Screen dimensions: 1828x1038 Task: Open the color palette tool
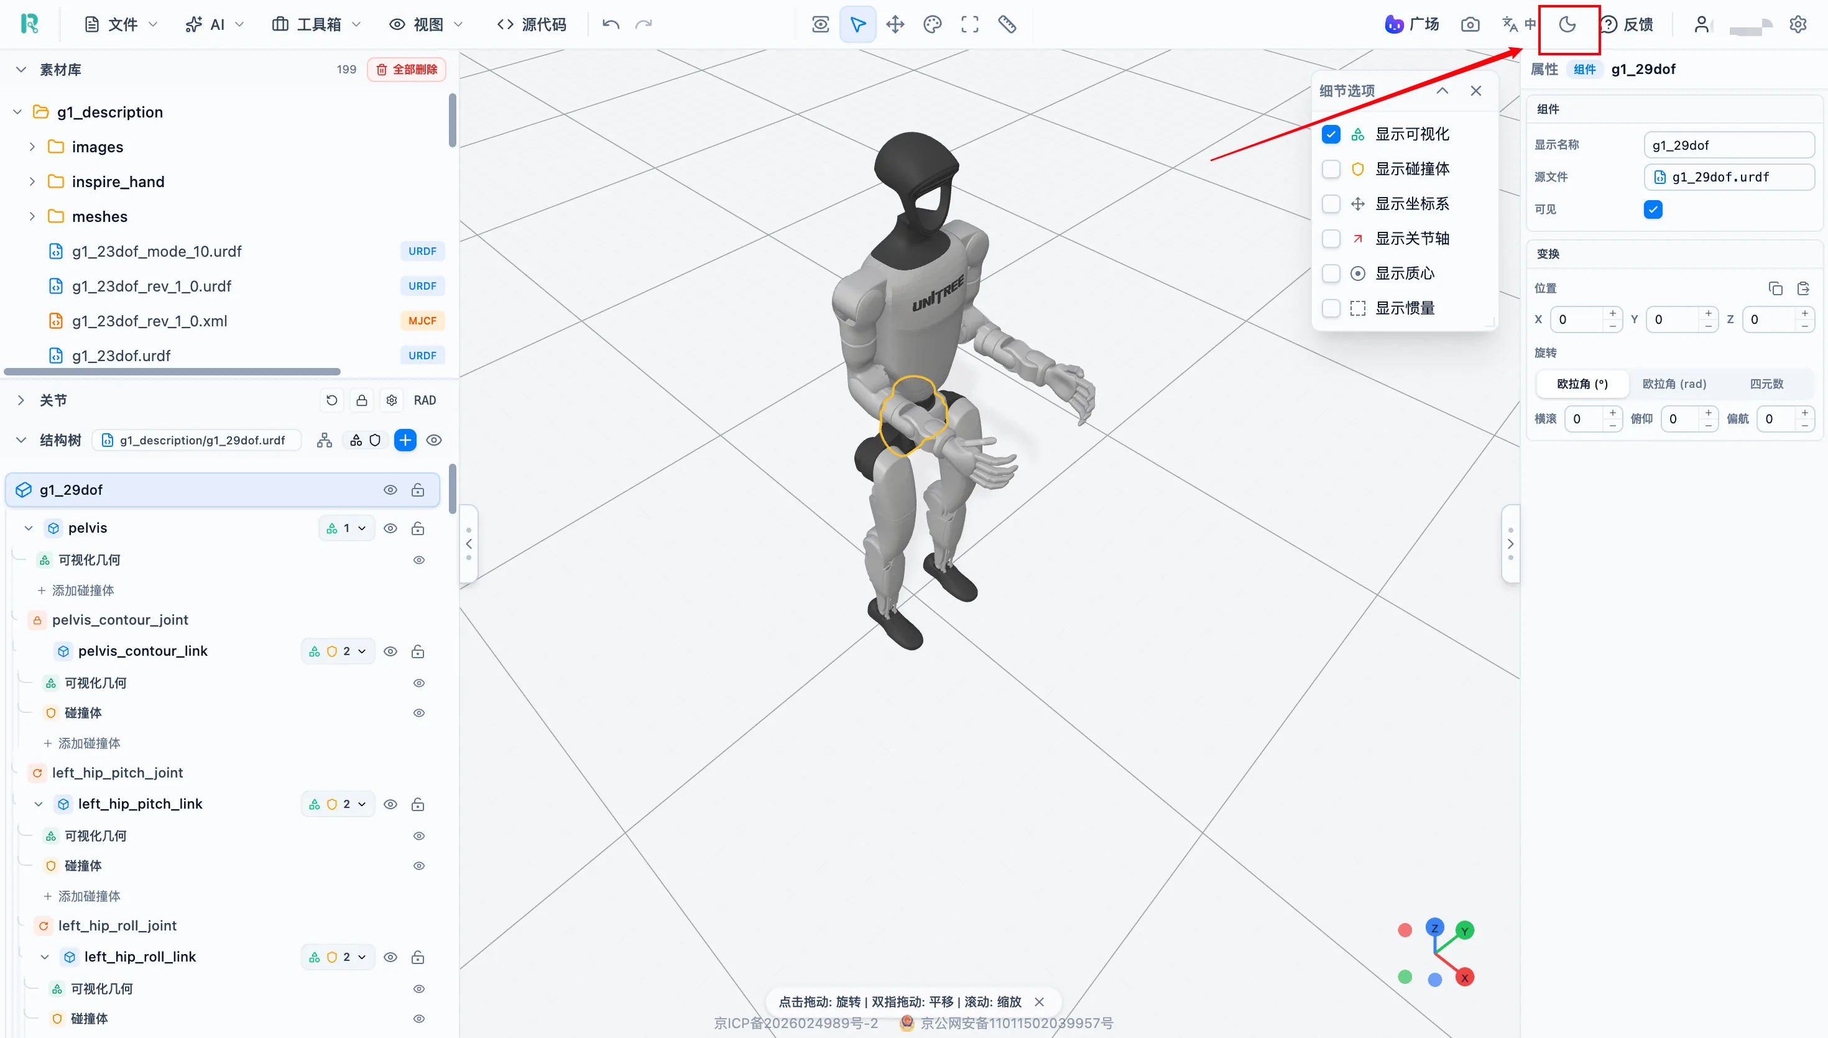point(933,24)
